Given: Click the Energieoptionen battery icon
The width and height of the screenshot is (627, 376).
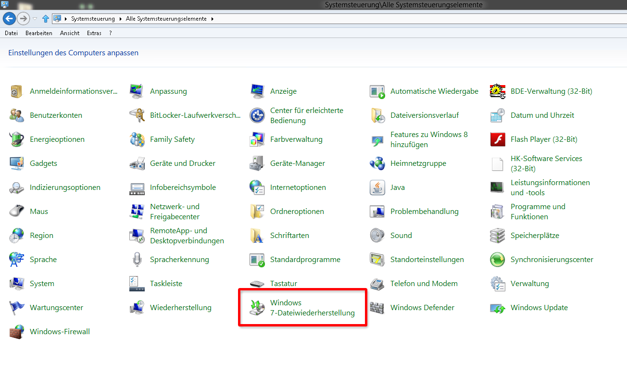Looking at the screenshot, I should click(17, 139).
